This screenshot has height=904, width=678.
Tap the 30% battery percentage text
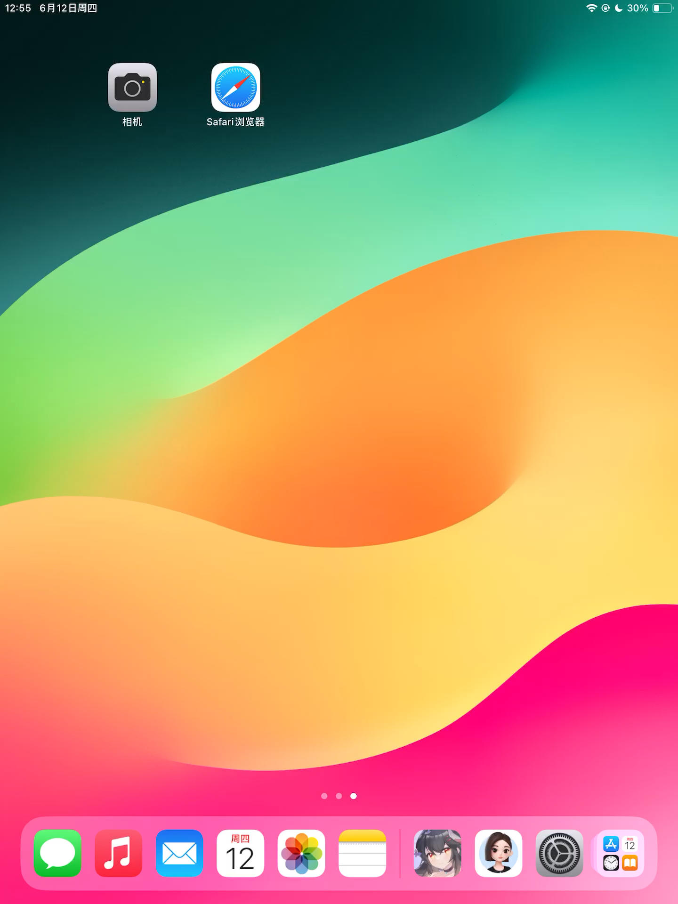pyautogui.click(x=638, y=8)
